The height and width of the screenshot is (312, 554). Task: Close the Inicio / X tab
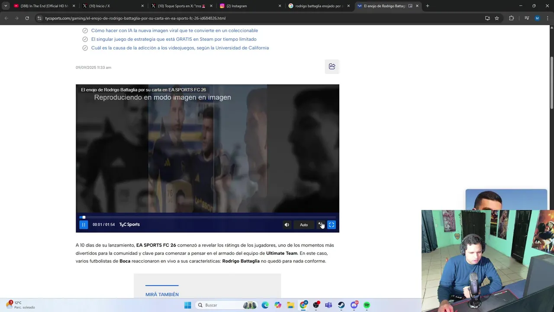pyautogui.click(x=142, y=6)
